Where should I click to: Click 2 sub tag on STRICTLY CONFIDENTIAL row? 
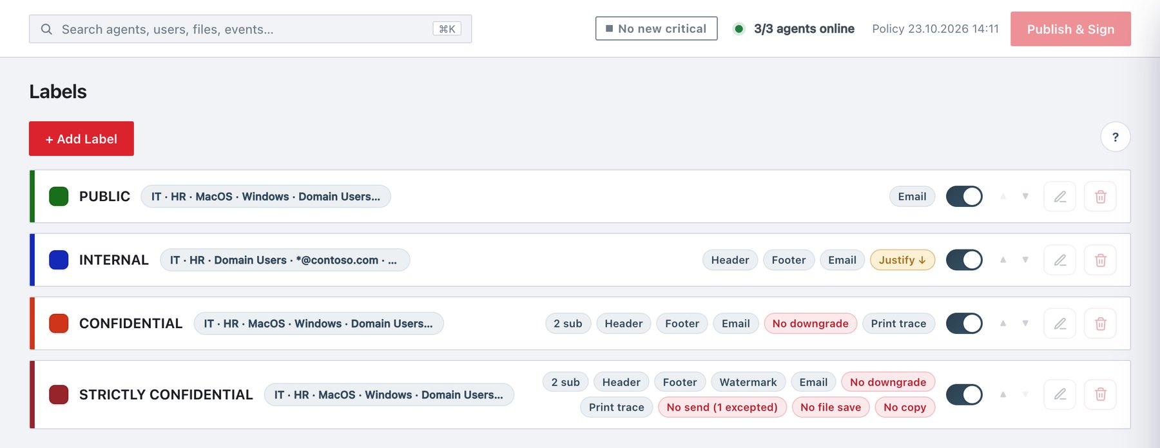coord(565,382)
